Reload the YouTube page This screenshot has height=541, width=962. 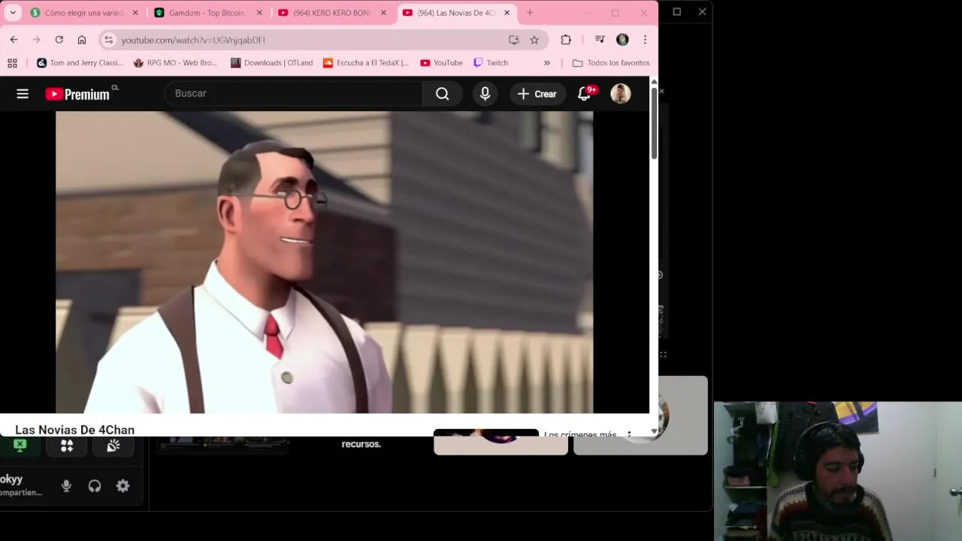pos(59,40)
